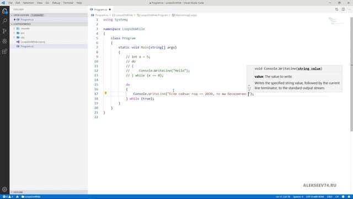Viewport: 353px width, 199px height.
Task: Click Spaces: 4 indentation setting
Action: [298, 197]
